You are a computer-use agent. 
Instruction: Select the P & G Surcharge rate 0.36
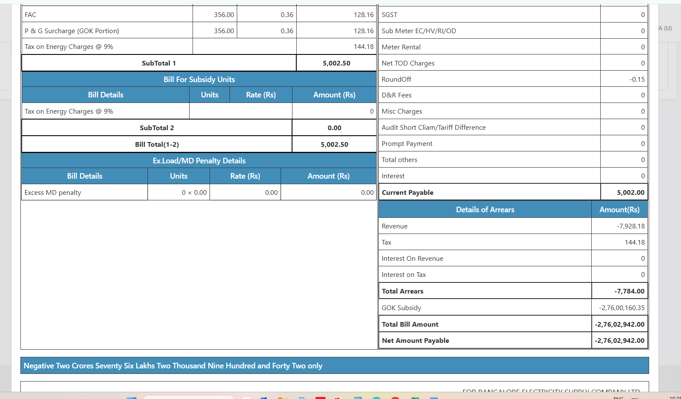(287, 31)
